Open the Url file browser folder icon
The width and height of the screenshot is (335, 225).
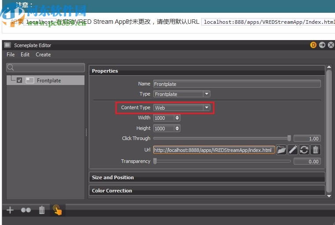click(281, 150)
